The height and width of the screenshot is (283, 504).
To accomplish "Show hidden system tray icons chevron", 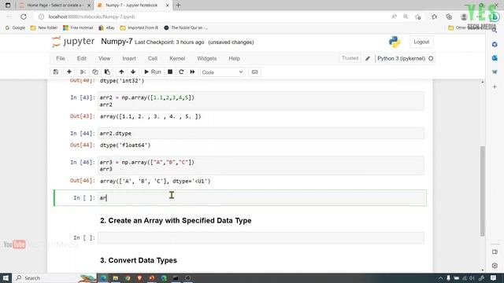I will tap(440, 278).
